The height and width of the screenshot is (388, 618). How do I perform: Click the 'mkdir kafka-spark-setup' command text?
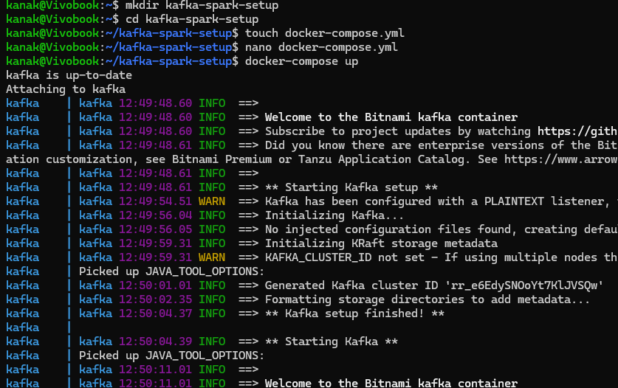[x=202, y=5]
